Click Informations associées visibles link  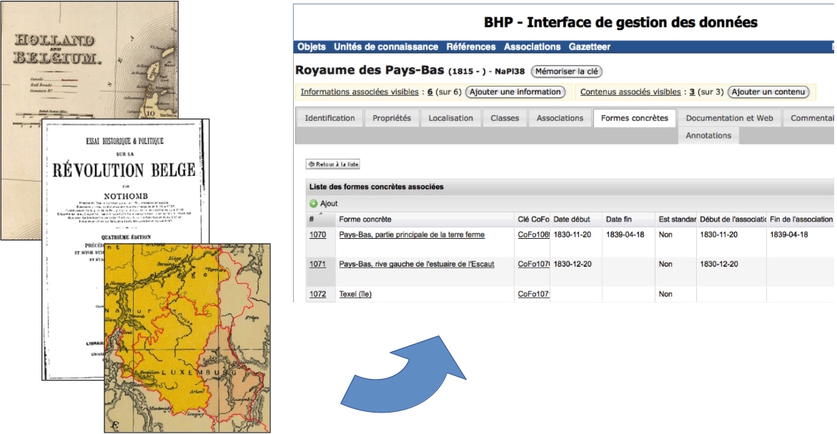360,92
